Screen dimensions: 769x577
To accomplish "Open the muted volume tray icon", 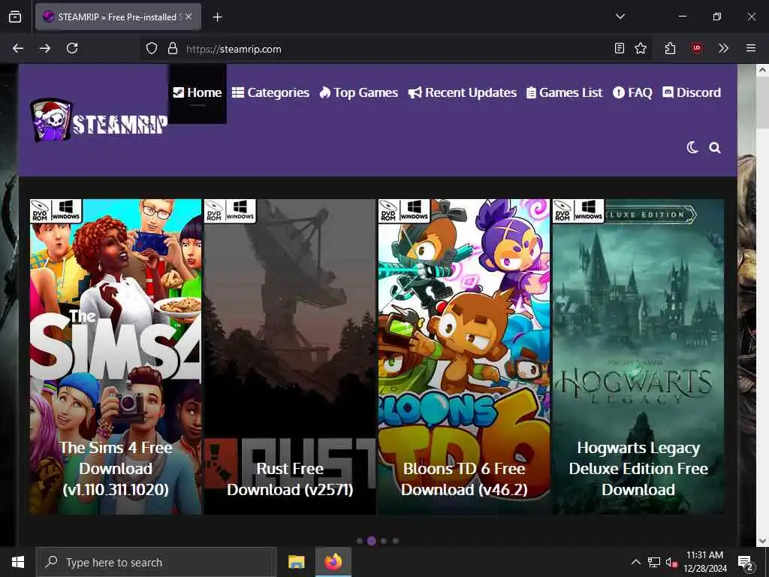I will (x=671, y=562).
